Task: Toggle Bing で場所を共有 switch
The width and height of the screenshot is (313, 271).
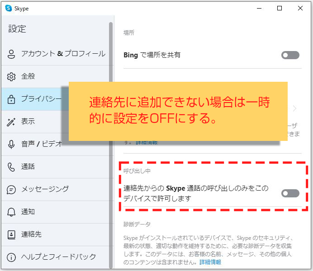Action: [x=290, y=55]
